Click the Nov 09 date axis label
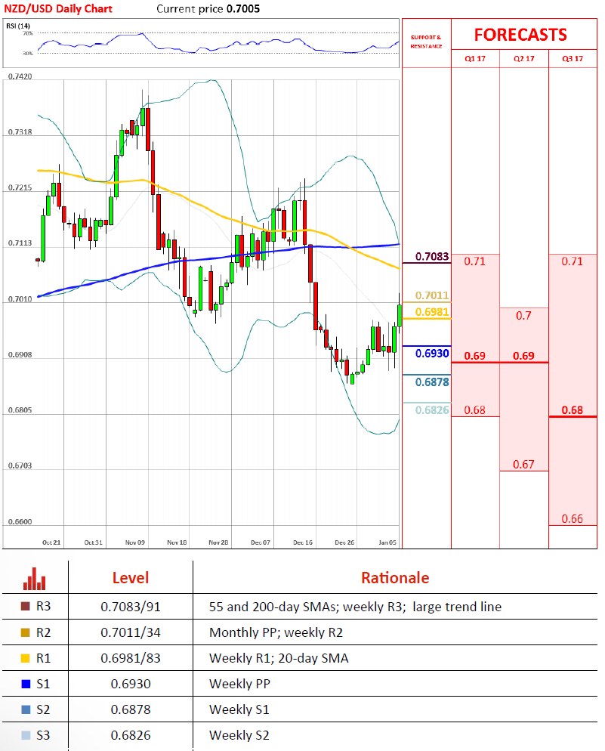This screenshot has height=751, width=605. [x=135, y=542]
